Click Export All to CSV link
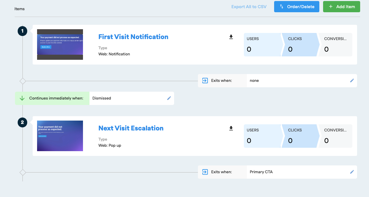Screen dimensions: 369x197 (x=249, y=7)
